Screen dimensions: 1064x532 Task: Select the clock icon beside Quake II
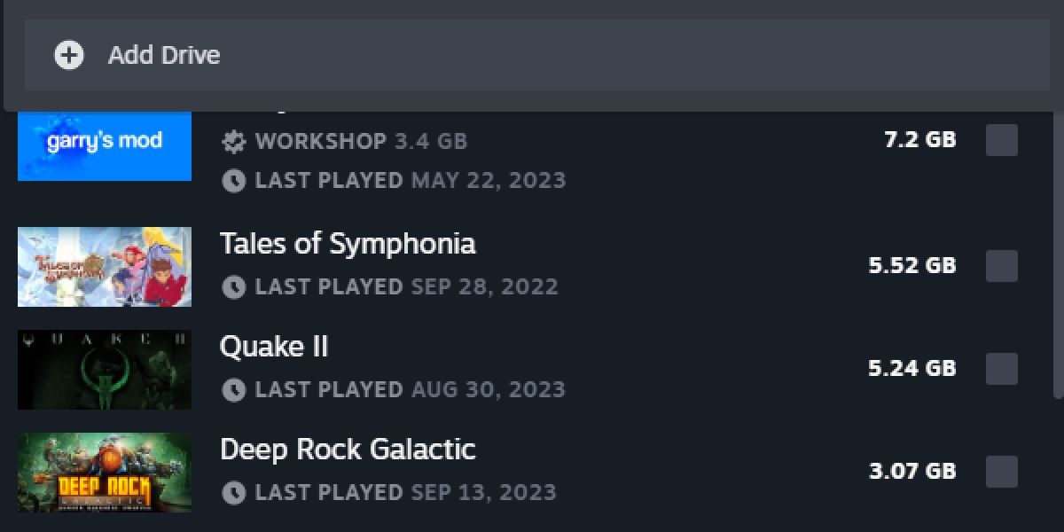coord(234,389)
